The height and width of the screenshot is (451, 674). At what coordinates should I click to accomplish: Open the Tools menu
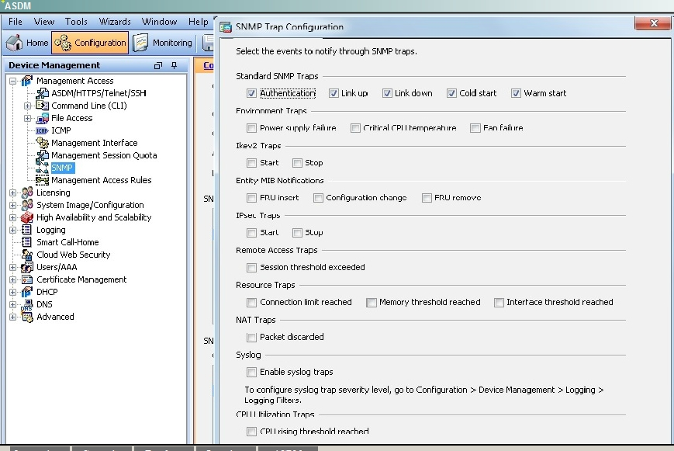[76, 22]
